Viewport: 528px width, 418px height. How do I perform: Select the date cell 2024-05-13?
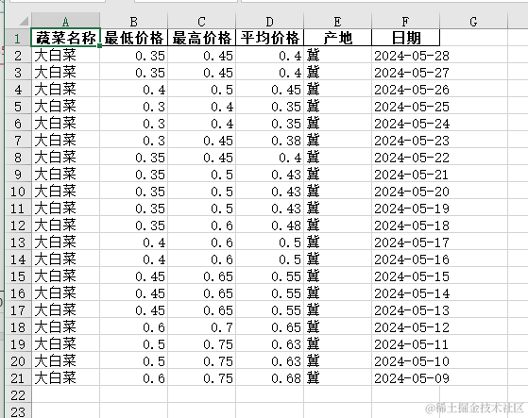tap(406, 309)
